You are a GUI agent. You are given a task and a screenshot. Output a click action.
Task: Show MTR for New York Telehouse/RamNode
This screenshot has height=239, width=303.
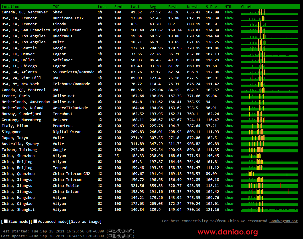tap(229, 84)
